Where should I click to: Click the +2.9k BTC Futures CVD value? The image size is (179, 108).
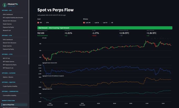pos(124,33)
